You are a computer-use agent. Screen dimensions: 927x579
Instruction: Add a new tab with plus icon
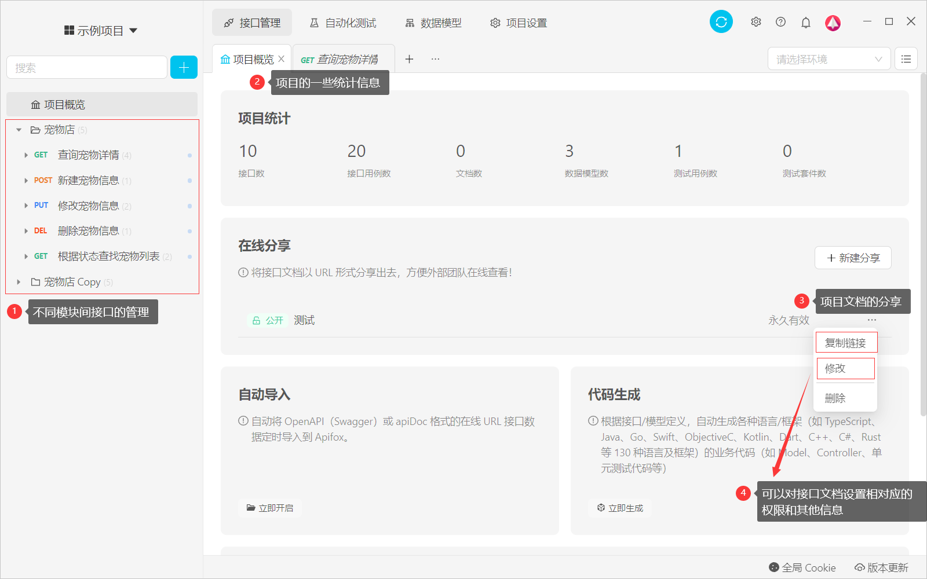click(409, 59)
